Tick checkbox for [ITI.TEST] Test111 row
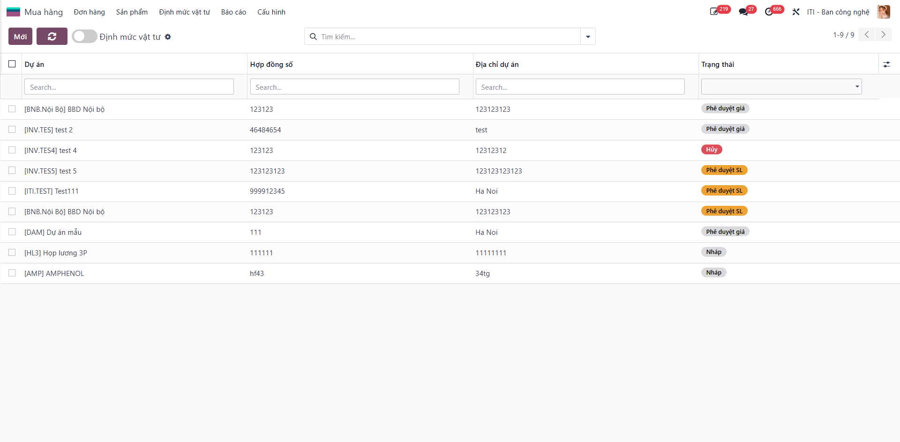 (x=12, y=191)
